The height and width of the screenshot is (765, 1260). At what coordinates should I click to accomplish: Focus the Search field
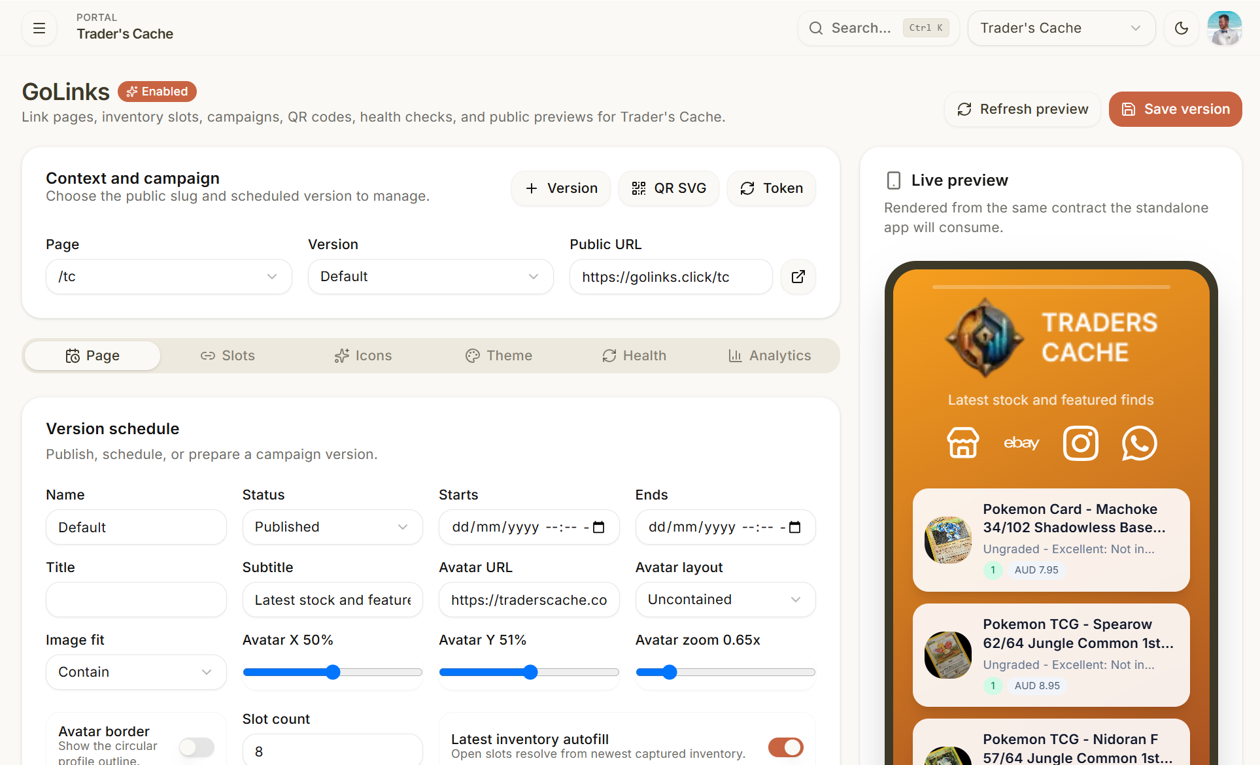(878, 28)
